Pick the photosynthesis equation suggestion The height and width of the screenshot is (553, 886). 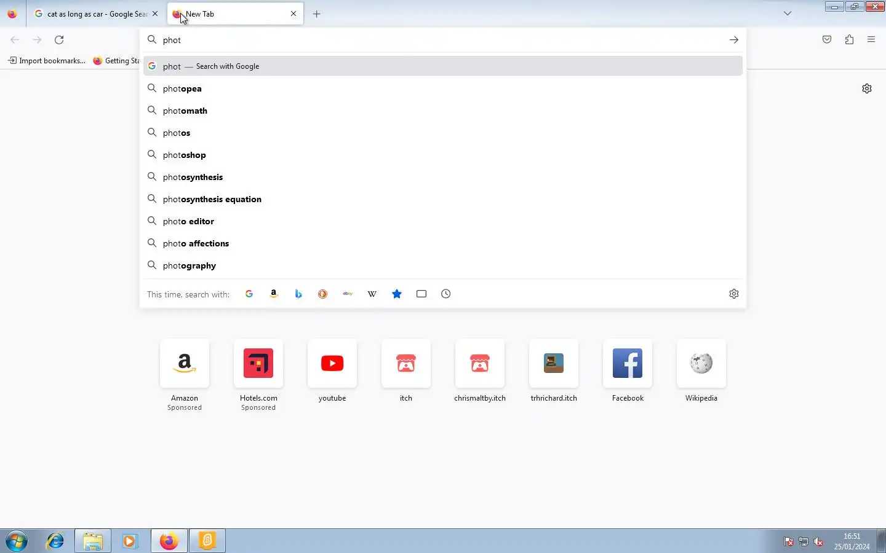[443, 199]
